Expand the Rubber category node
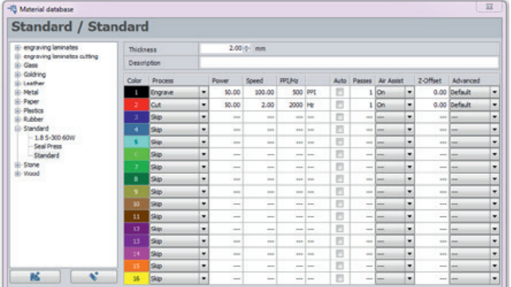The height and width of the screenshot is (287, 511). [x=18, y=120]
